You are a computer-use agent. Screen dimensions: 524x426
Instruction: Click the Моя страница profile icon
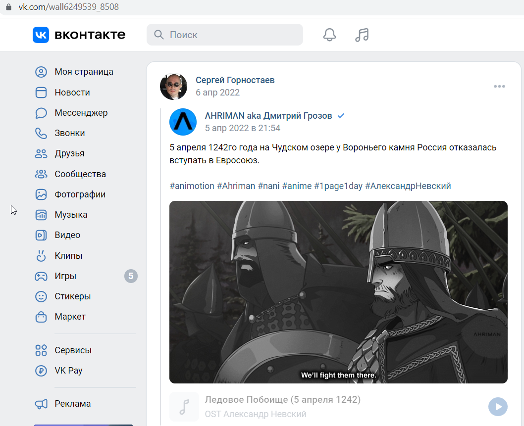(x=41, y=72)
